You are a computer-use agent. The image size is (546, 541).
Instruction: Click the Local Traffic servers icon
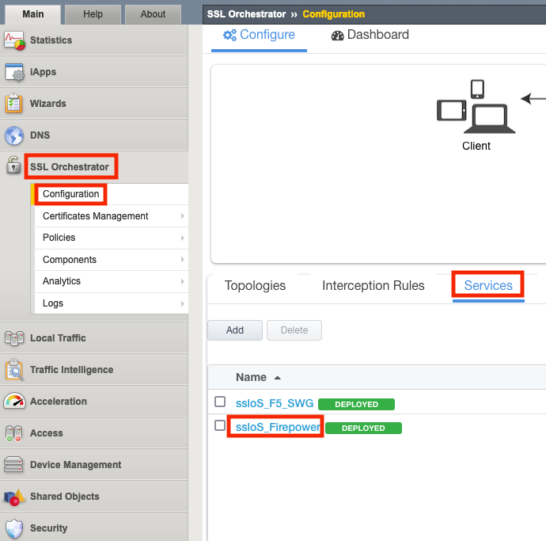click(x=14, y=338)
